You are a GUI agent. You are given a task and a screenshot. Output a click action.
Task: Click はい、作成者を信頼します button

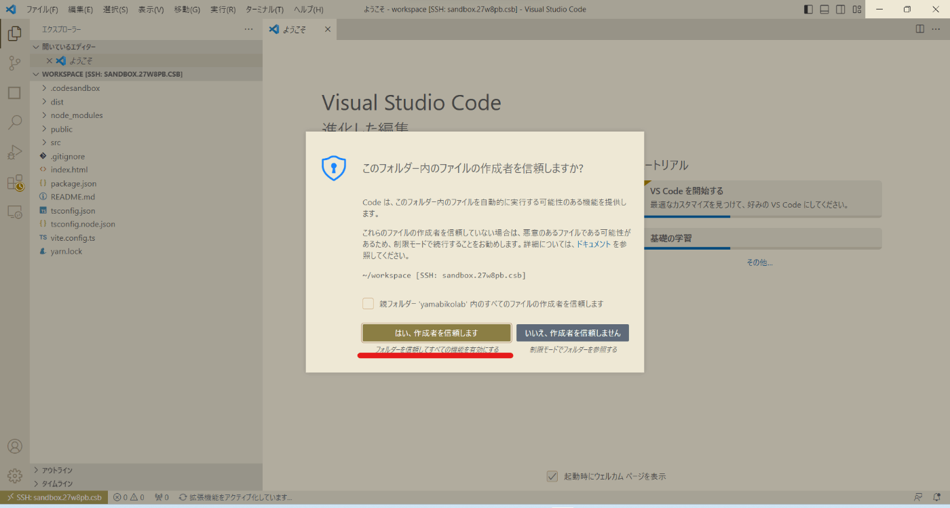pos(436,333)
